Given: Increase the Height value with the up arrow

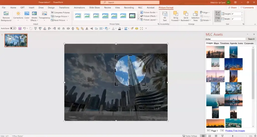Looking at the screenshot, I should [x=242, y=13].
